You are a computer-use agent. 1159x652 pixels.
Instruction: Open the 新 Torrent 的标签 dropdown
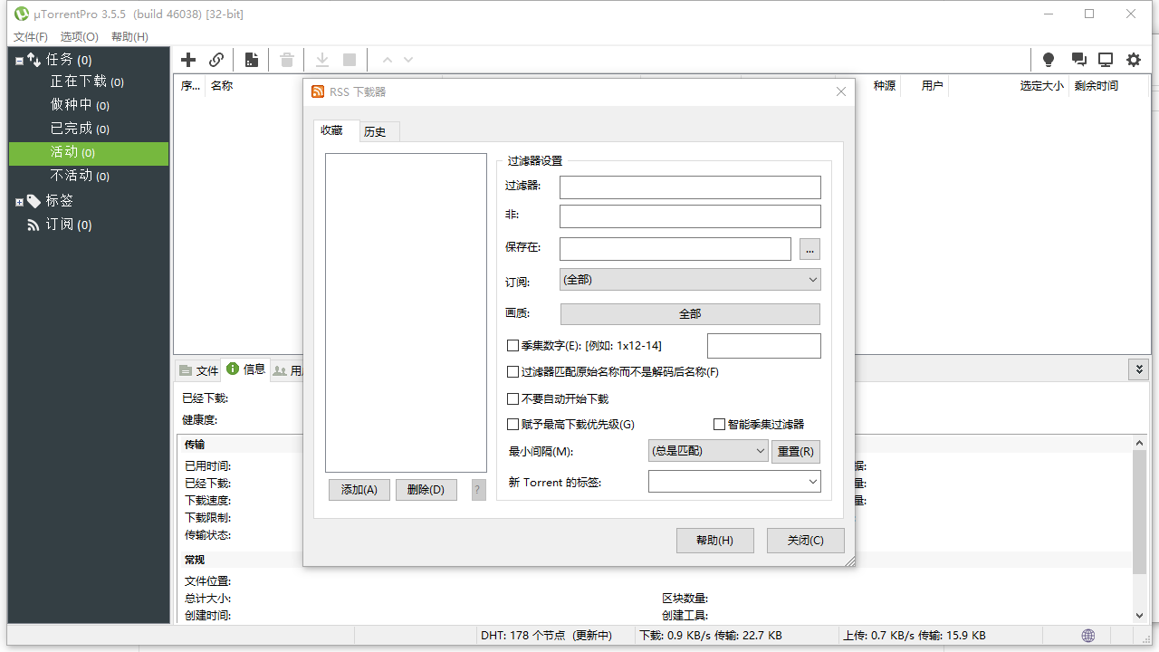734,483
